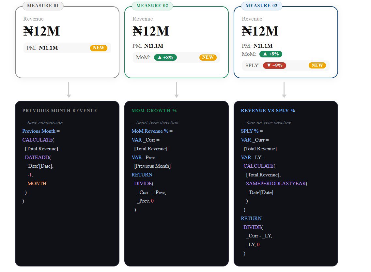Image resolution: width=371 pixels, height=272 pixels.
Task: Click the up triangle in Measure 03's +8% badge
Action: click(265, 54)
